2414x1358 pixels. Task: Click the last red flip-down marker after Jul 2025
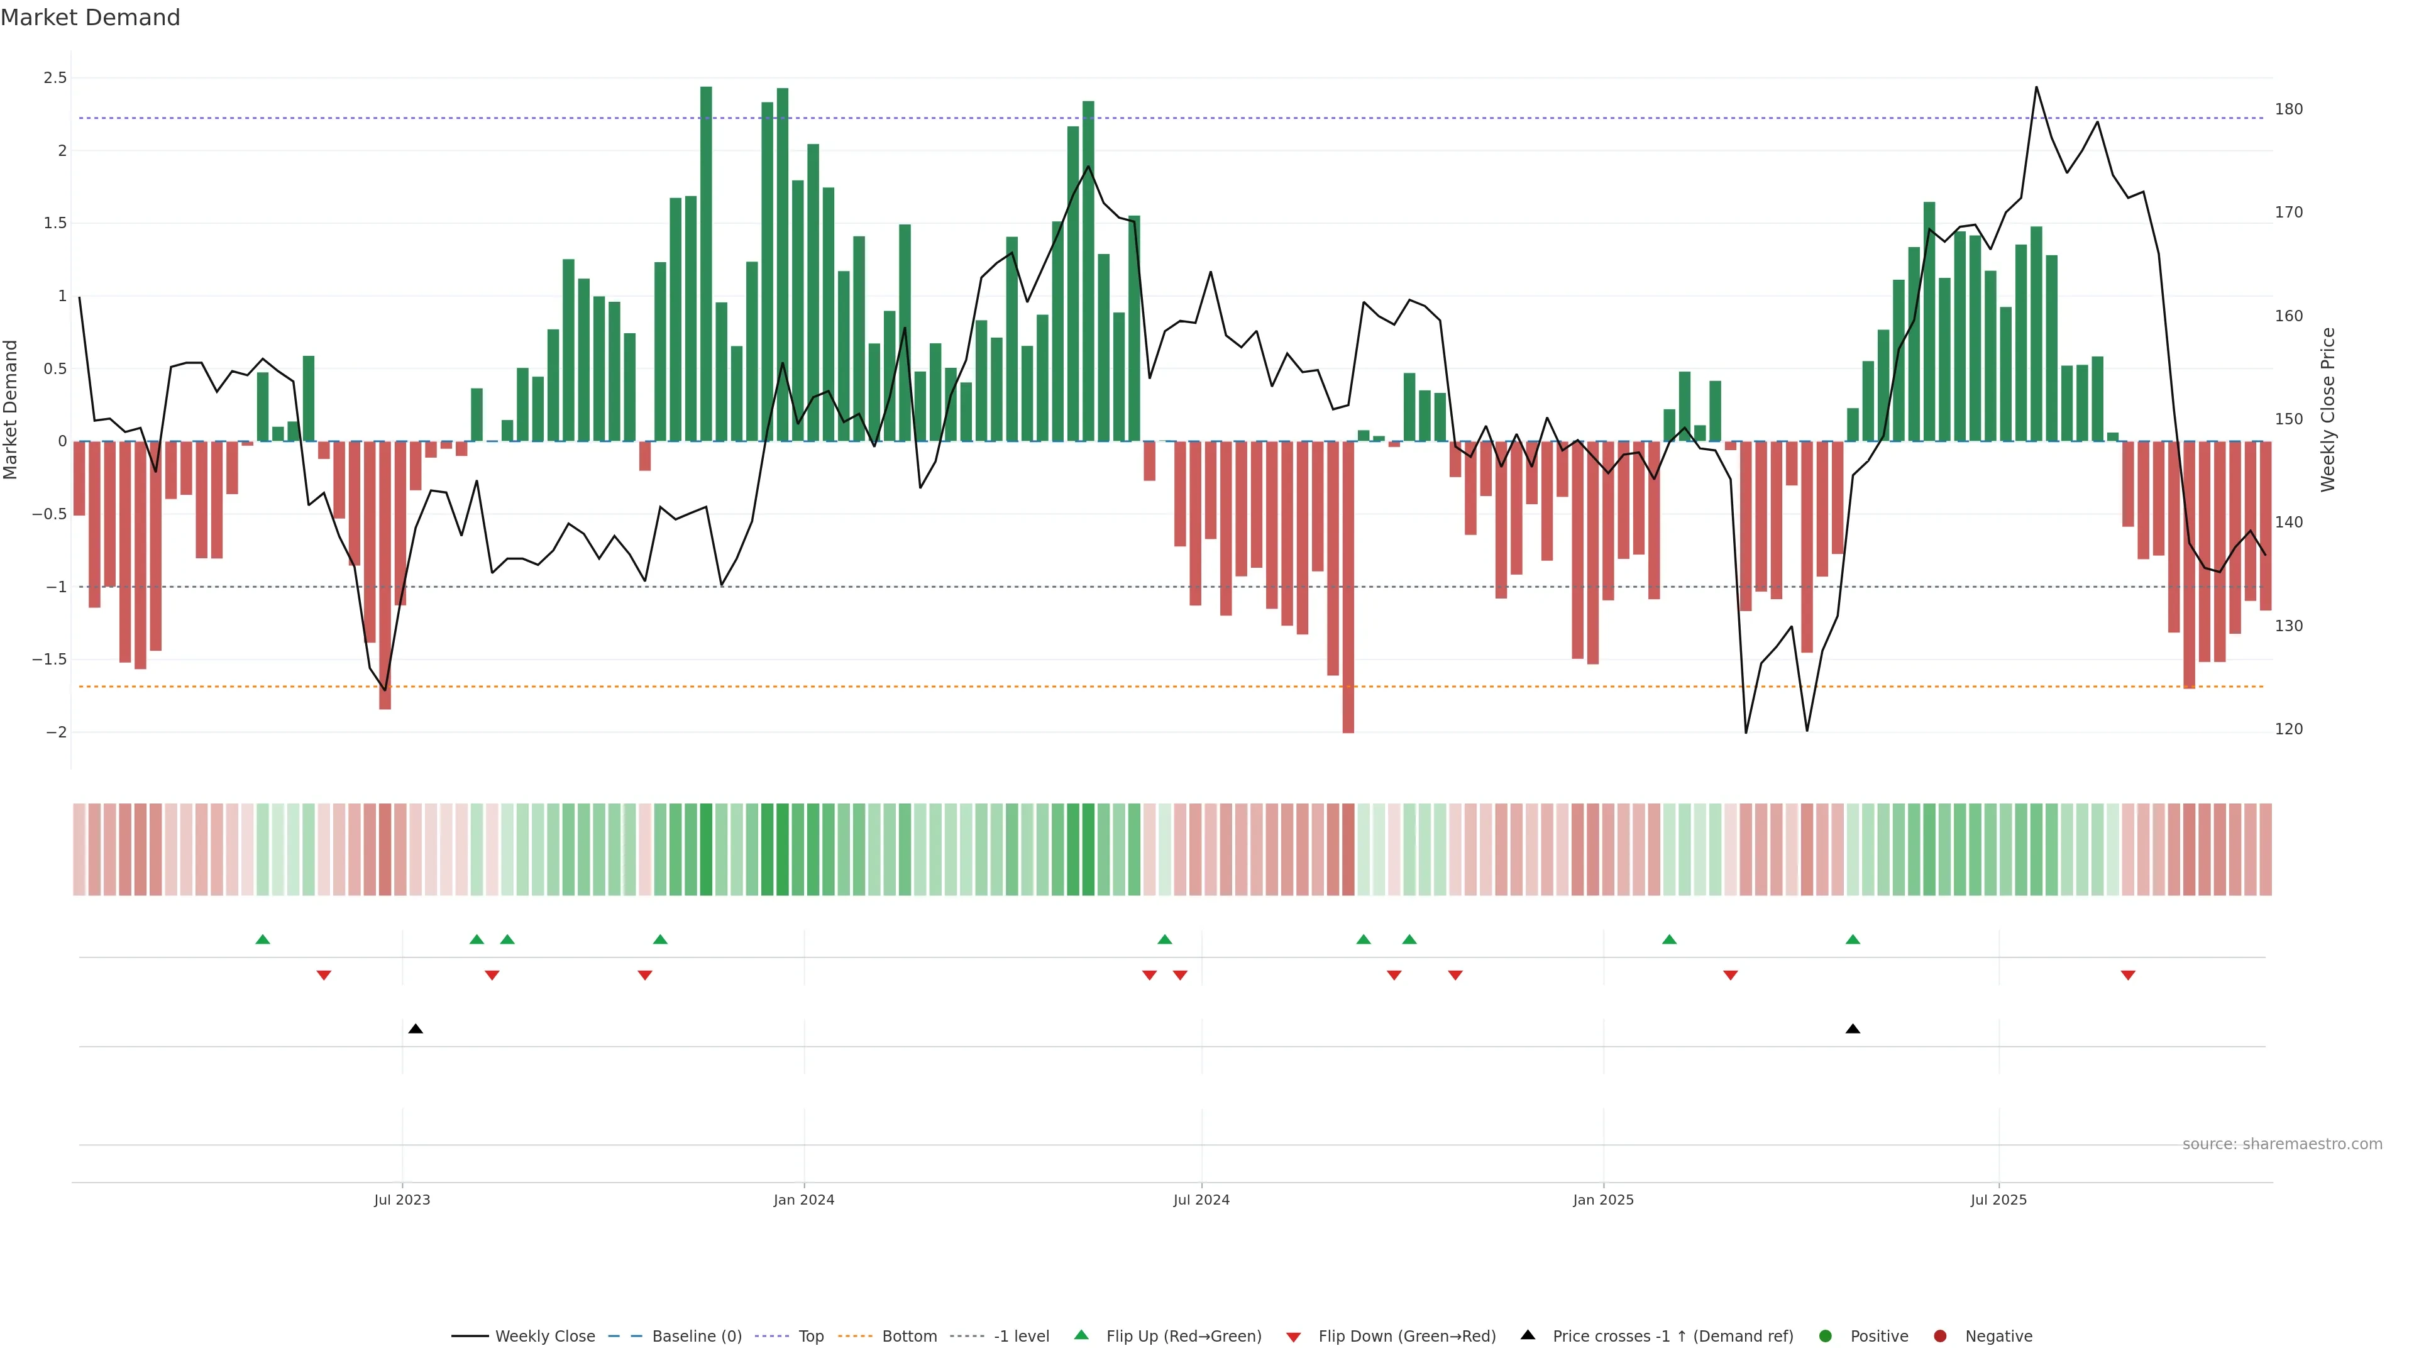(2128, 976)
